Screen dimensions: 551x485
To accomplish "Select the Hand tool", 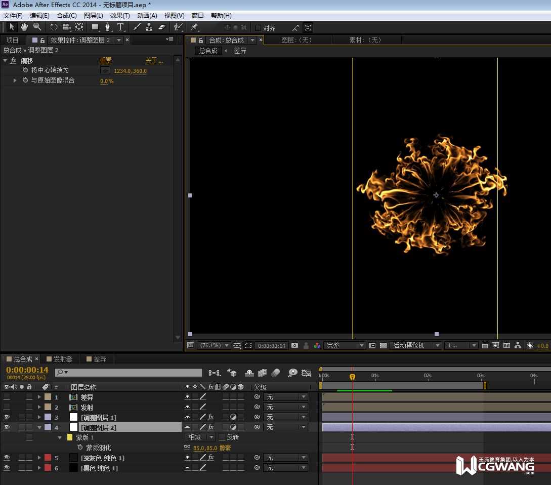I will pos(24,27).
